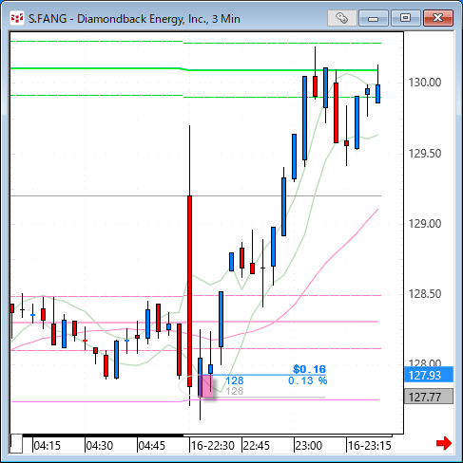Click the 0.13 % gain label
The image size is (463, 463).
pos(307,380)
